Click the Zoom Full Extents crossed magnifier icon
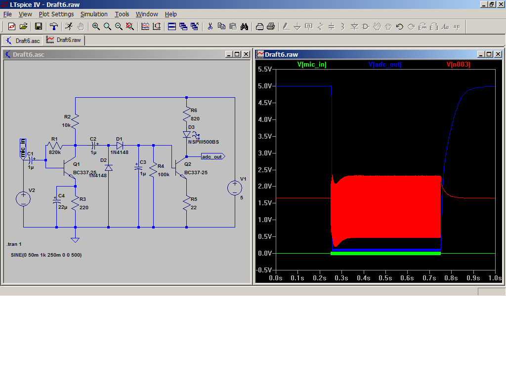Image resolution: width=506 pixels, height=381 pixels. coord(130,27)
